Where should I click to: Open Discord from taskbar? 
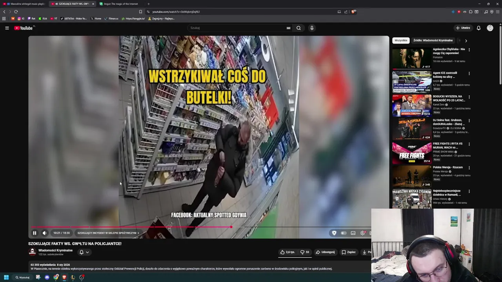[x=47, y=277]
